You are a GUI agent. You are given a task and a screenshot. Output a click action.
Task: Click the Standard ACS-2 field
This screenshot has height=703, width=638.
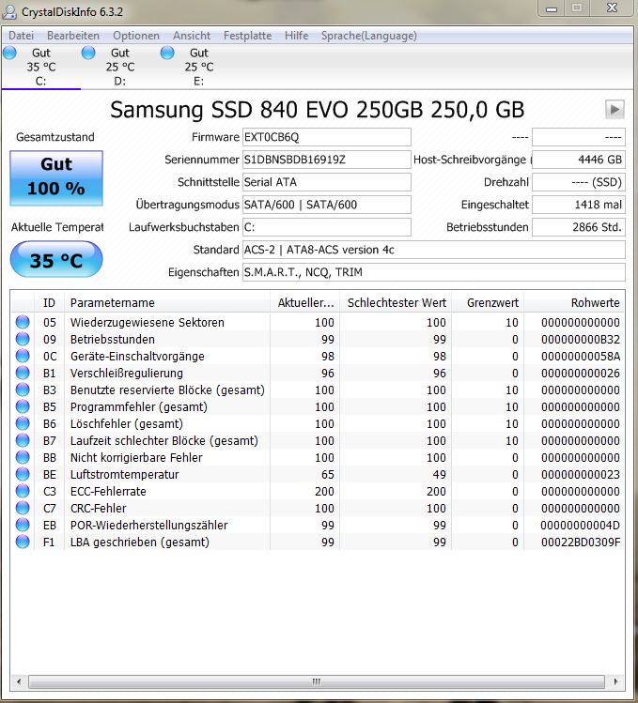(x=434, y=250)
